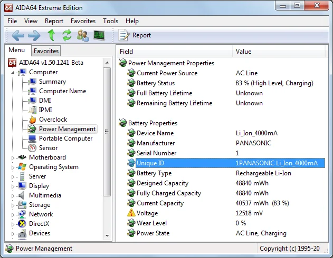
Task: Expand the Network node
Action: click(13, 215)
